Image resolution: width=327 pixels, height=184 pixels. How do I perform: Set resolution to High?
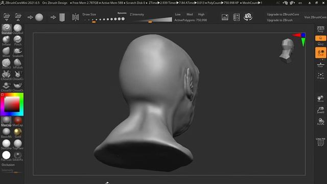[201, 14]
